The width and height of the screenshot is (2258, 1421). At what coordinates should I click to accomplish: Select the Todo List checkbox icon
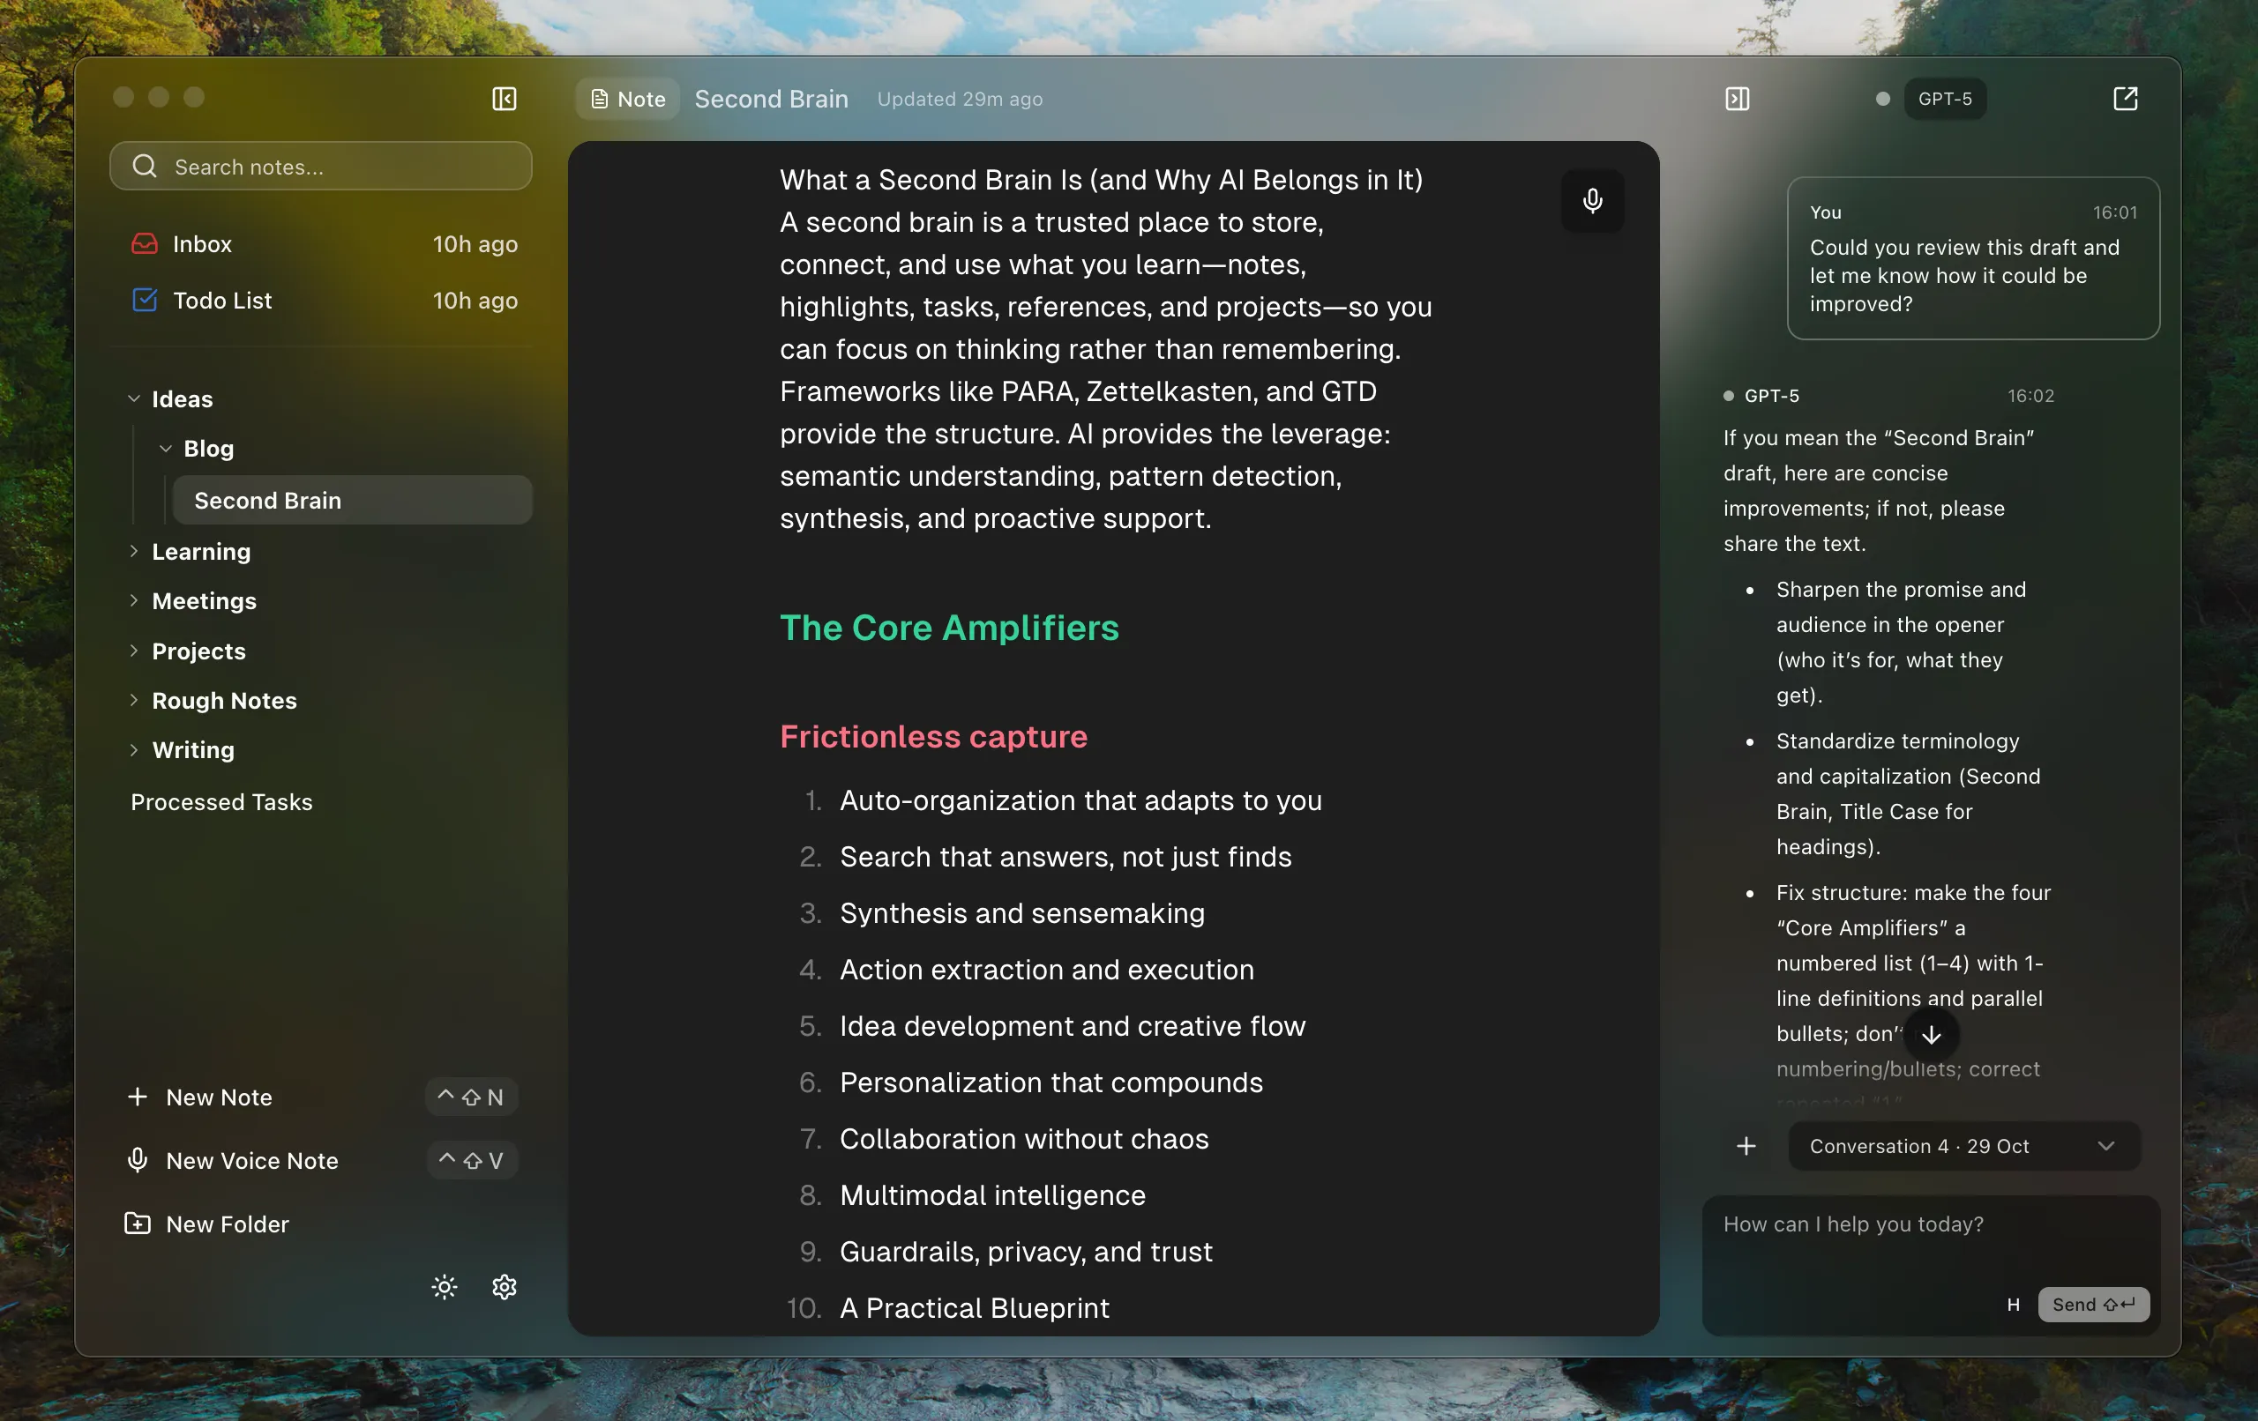coord(144,300)
